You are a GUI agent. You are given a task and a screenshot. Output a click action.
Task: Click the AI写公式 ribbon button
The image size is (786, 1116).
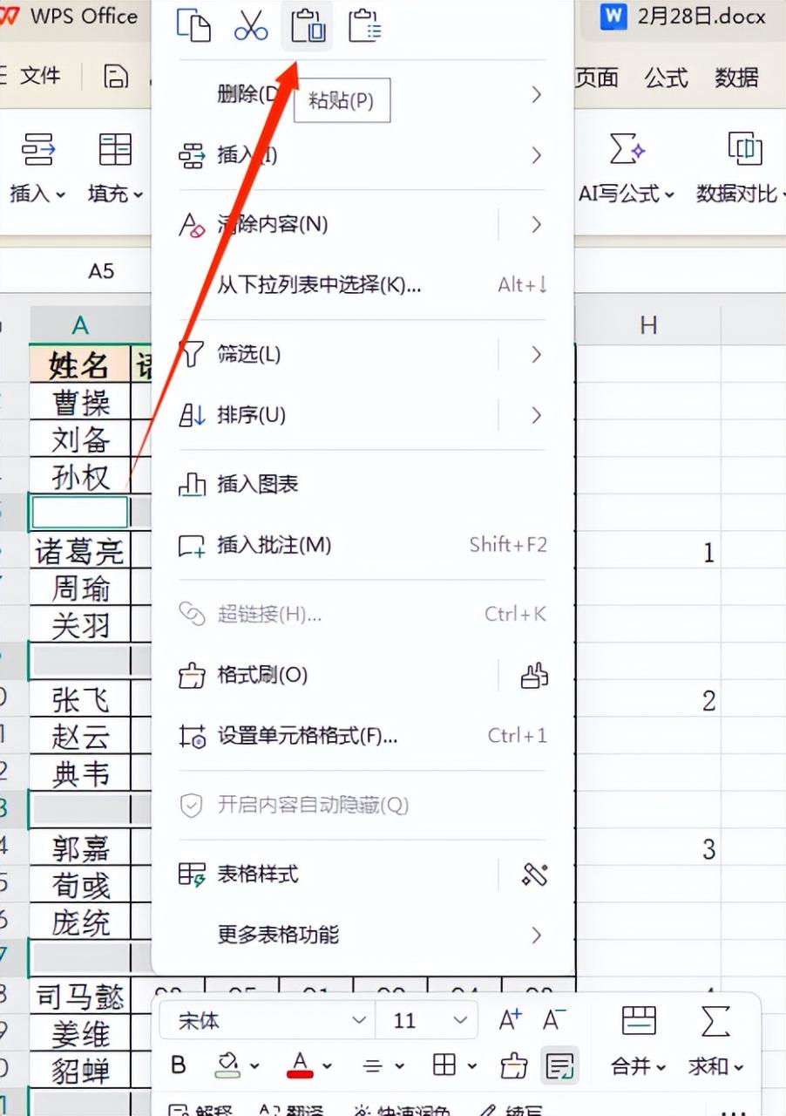point(627,168)
